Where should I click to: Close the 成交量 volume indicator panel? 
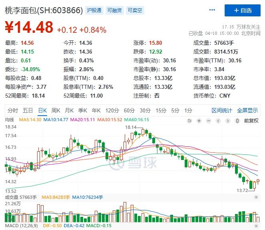click(256, 197)
